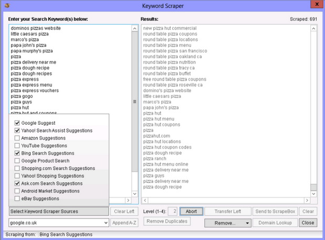Screen dimensions: 325x240
Task: Click status bar 'Bing Search Suggestions' text
Action: pos(66,234)
